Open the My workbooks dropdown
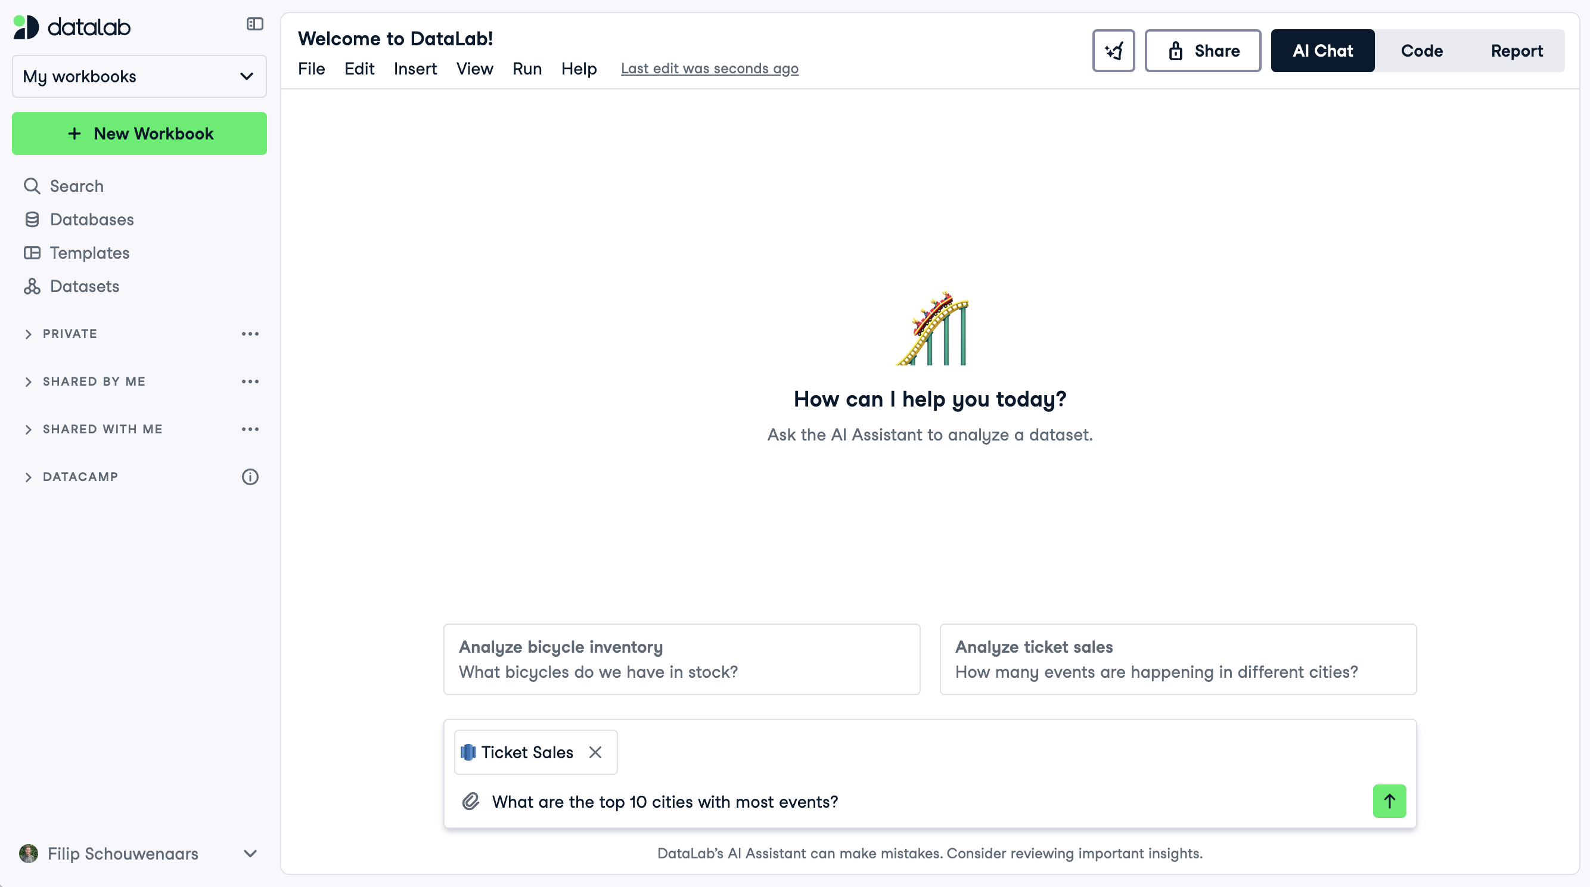1590x887 pixels. [139, 76]
